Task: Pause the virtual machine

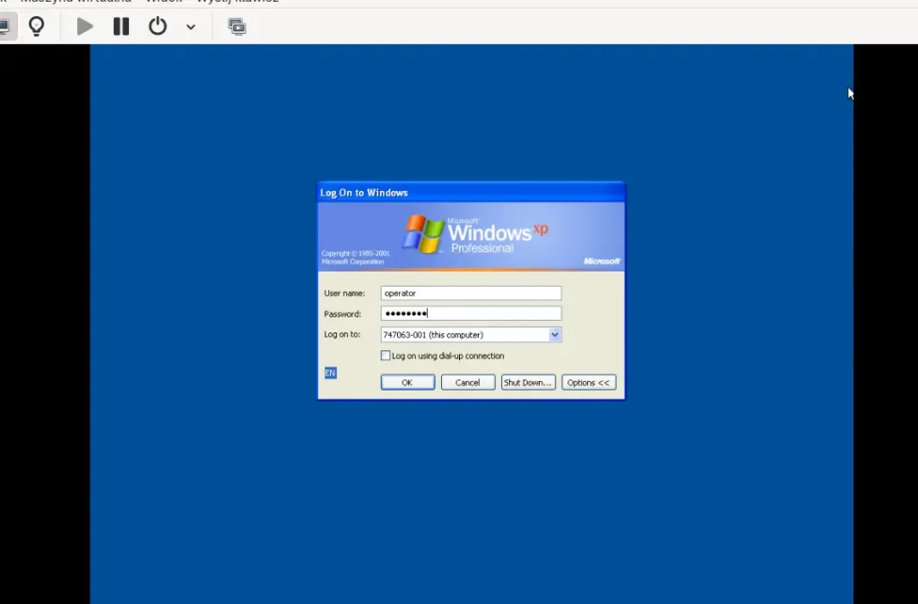Action: 121,26
